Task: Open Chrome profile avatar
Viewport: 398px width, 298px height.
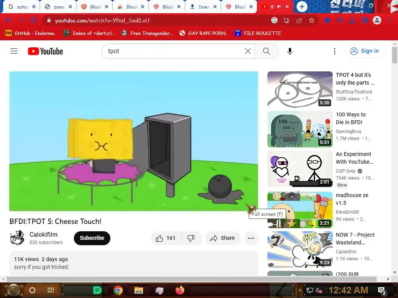Action: pyautogui.click(x=377, y=20)
